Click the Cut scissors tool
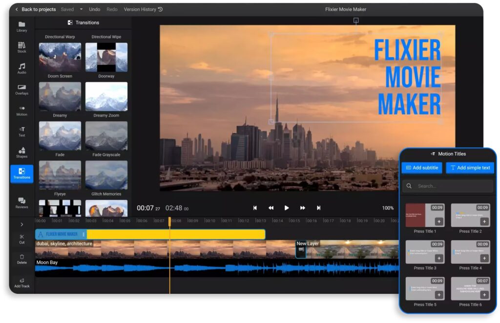 [x=21, y=239]
